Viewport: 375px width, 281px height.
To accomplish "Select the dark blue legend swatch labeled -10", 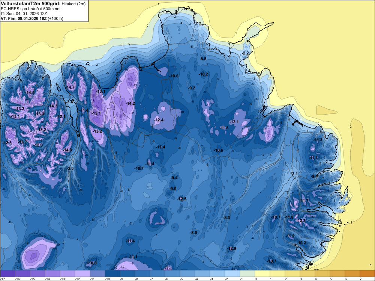I will click(112, 273).
